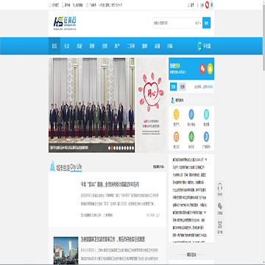Select the last slideshow dot
This screenshot has height=265, width=265.
coord(132,148)
